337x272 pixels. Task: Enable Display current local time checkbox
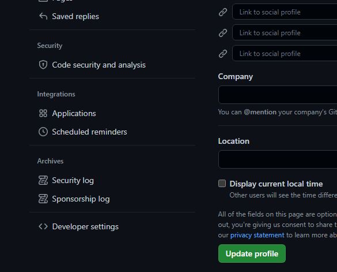point(222,184)
